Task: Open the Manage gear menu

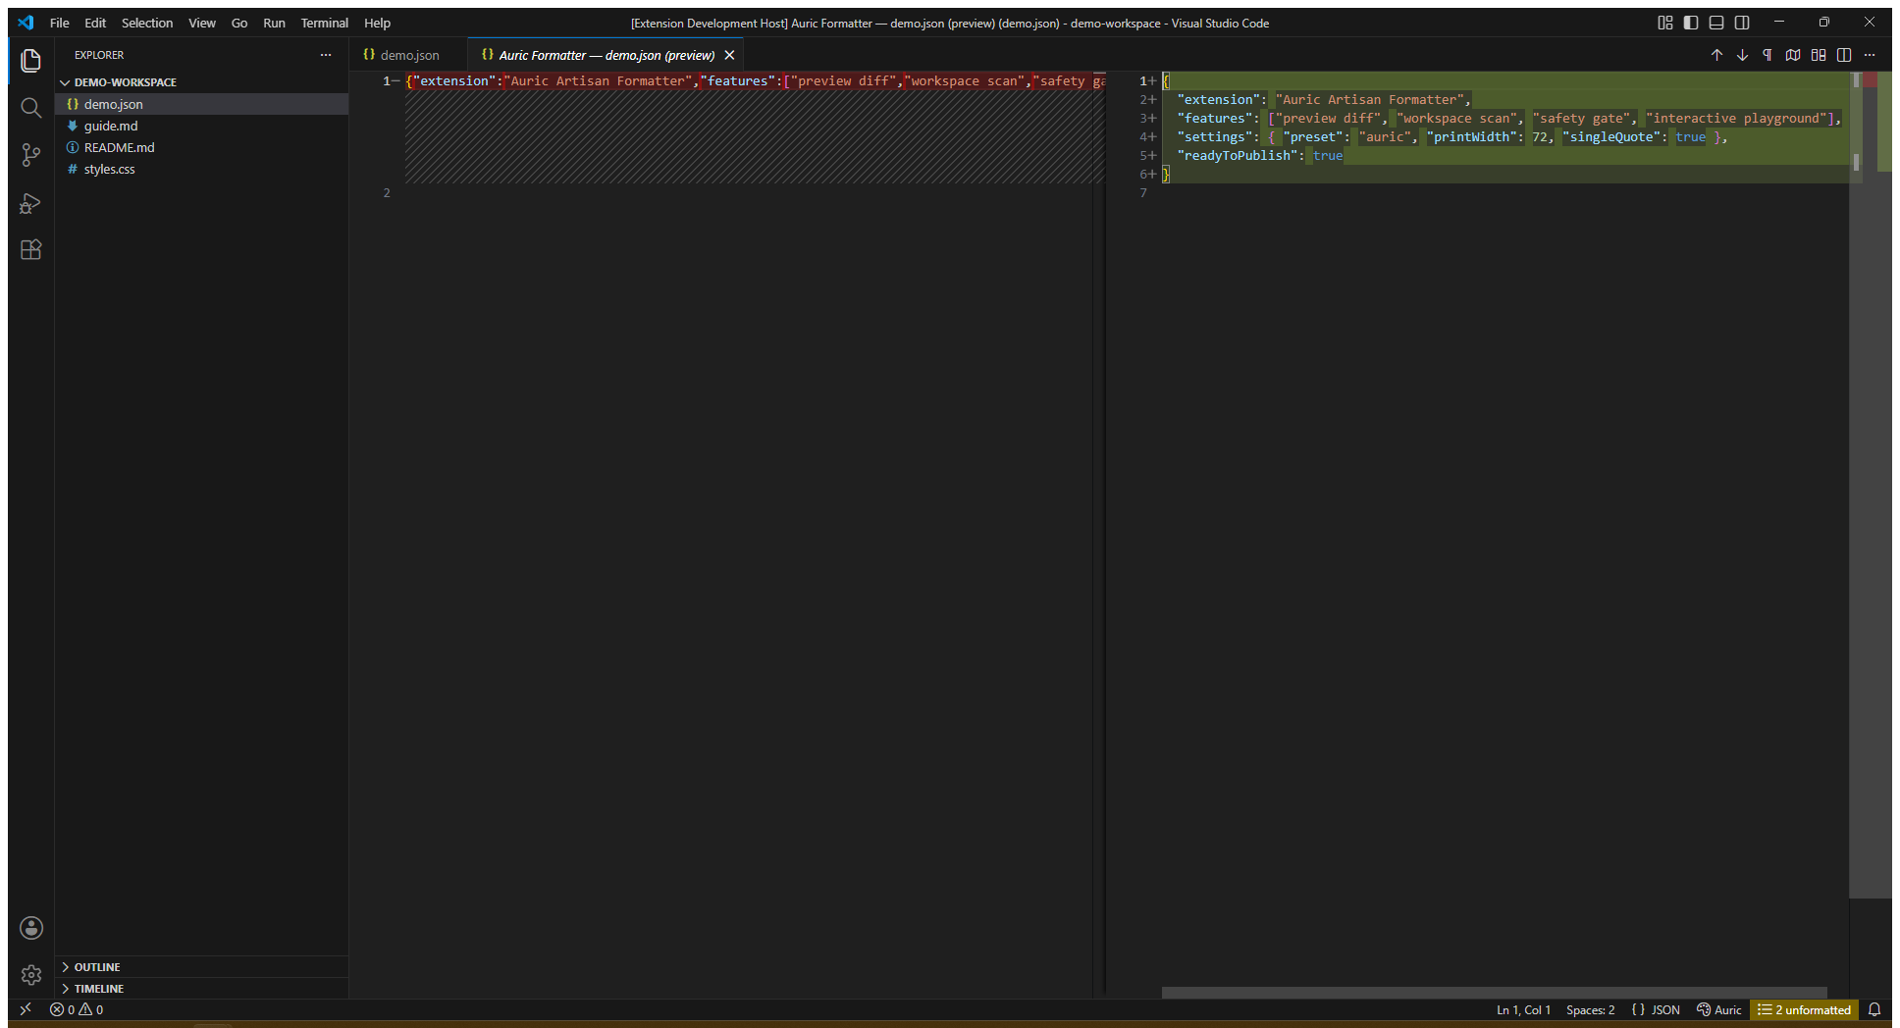Action: pos(31,975)
